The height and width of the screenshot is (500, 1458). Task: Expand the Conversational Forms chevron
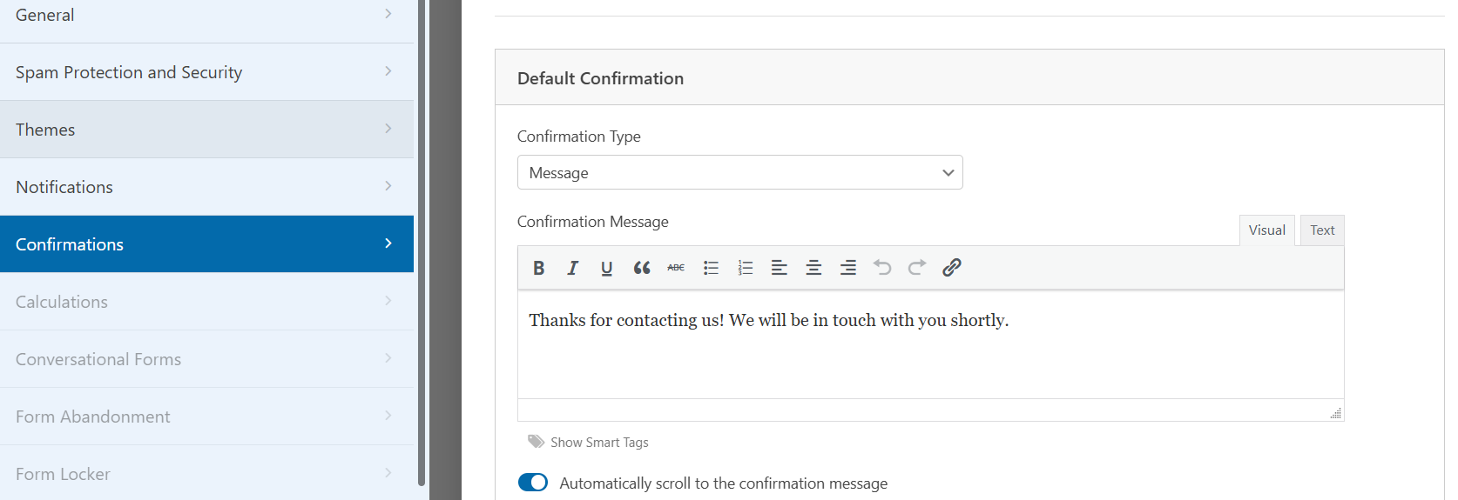tap(388, 358)
